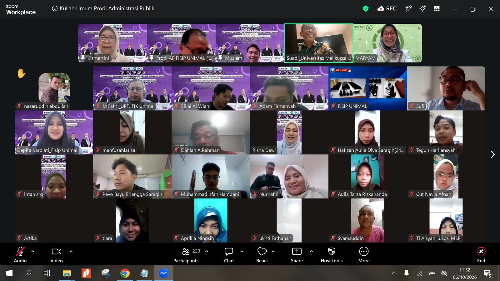
Task: Open Windows notification center icon
Action: click(x=488, y=274)
